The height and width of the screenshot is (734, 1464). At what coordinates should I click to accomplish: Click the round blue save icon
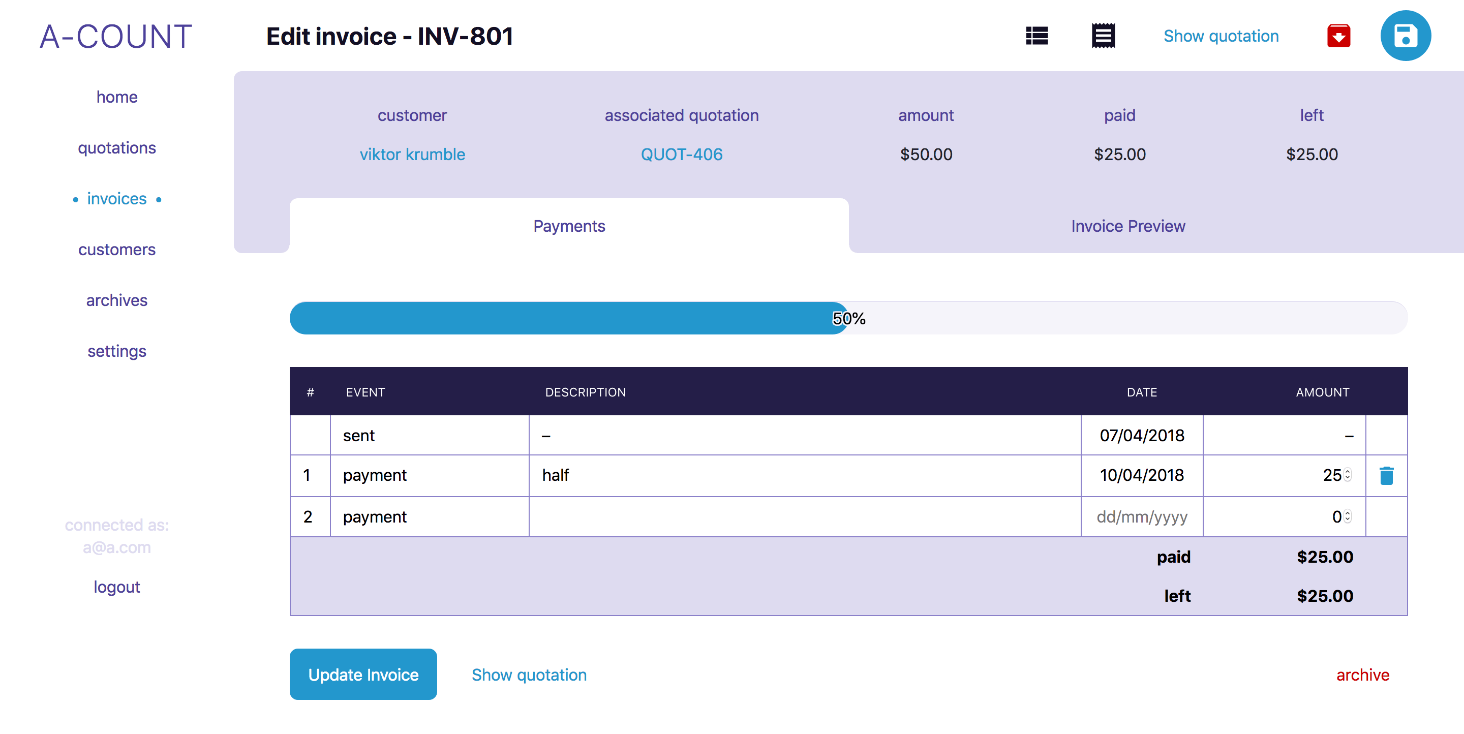click(1406, 36)
